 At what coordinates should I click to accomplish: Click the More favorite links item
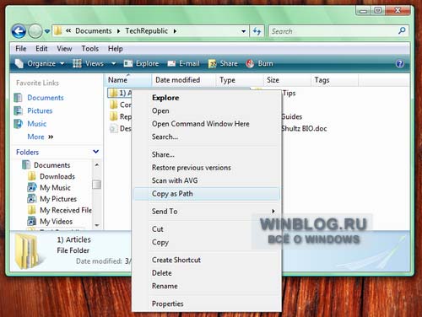click(41, 137)
